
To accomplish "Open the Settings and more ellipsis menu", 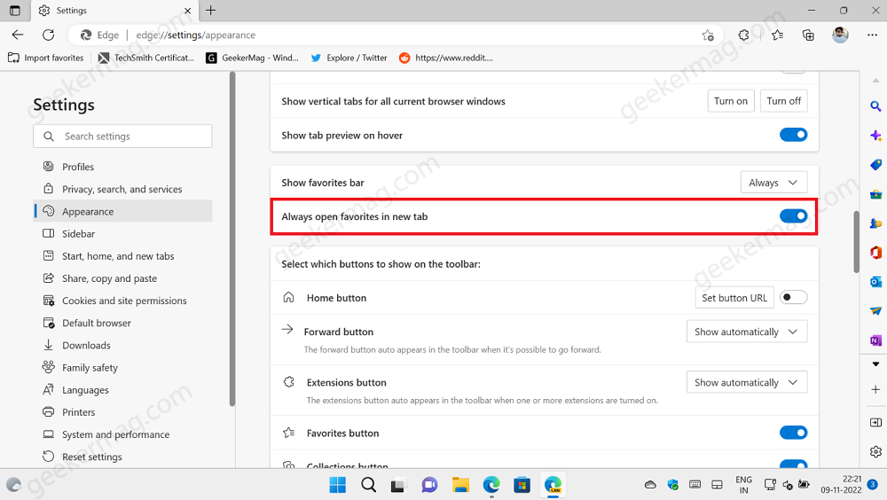I will click(872, 35).
